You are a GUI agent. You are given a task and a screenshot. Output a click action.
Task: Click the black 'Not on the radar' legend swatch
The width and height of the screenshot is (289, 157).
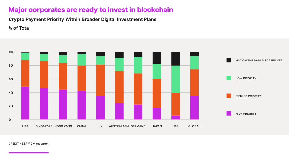click(229, 60)
